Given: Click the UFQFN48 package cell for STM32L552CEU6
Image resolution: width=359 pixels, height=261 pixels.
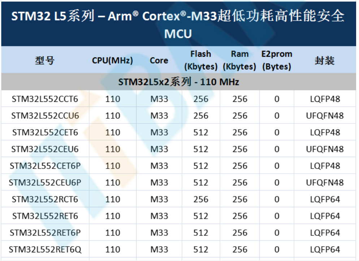Looking at the screenshot, I should (325, 149).
